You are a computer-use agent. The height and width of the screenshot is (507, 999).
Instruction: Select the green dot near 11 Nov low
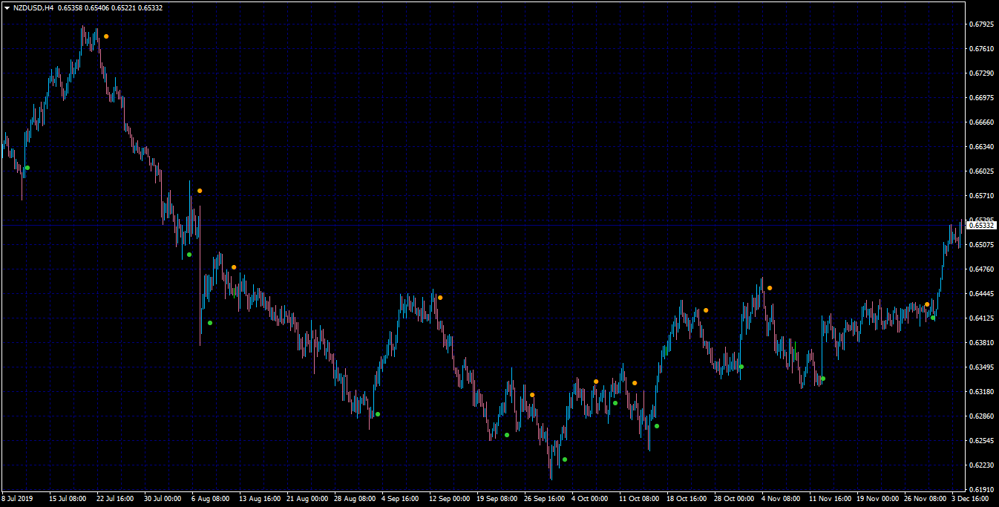click(823, 379)
